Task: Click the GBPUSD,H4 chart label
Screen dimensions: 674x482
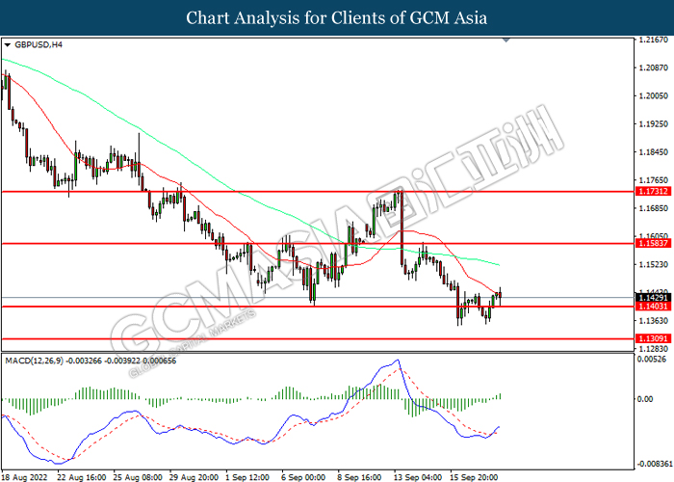Action: tap(39, 44)
